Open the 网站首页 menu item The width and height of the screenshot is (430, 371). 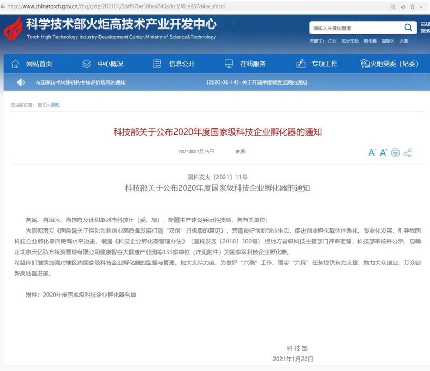point(39,64)
